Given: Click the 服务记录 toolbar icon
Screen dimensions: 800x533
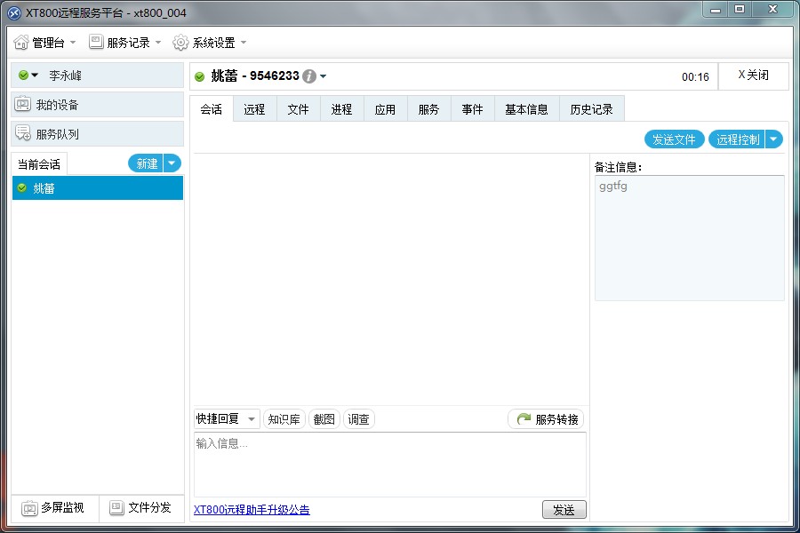Looking at the screenshot, I should click(x=96, y=42).
